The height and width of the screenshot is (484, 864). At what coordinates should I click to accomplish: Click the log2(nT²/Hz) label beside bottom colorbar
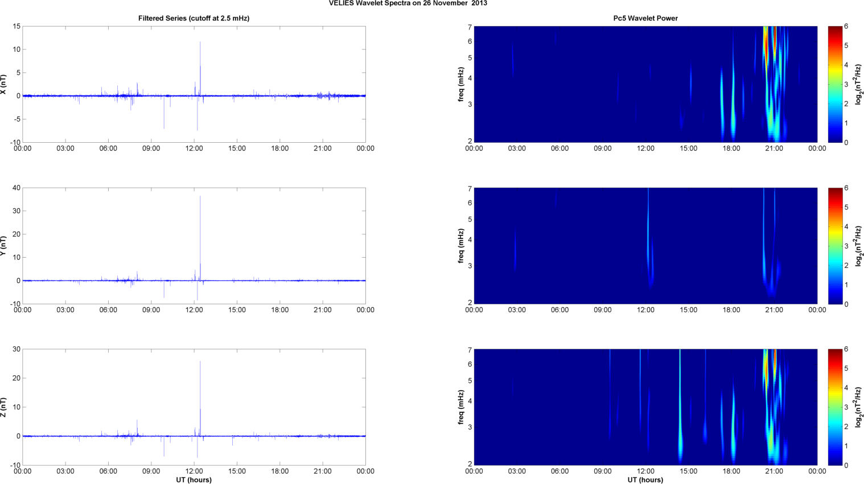click(x=859, y=407)
